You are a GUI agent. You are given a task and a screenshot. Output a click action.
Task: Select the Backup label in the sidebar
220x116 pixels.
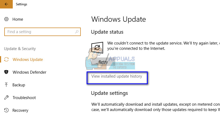point(19,85)
